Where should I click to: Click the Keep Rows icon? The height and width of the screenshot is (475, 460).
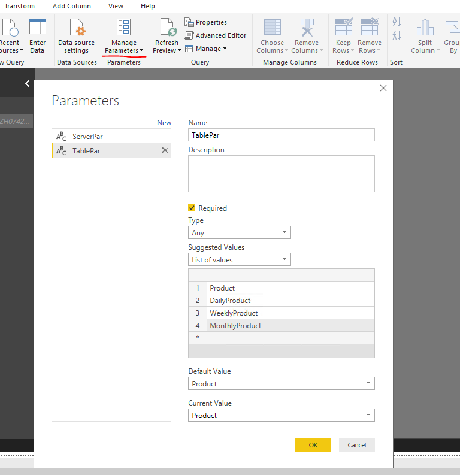click(344, 27)
